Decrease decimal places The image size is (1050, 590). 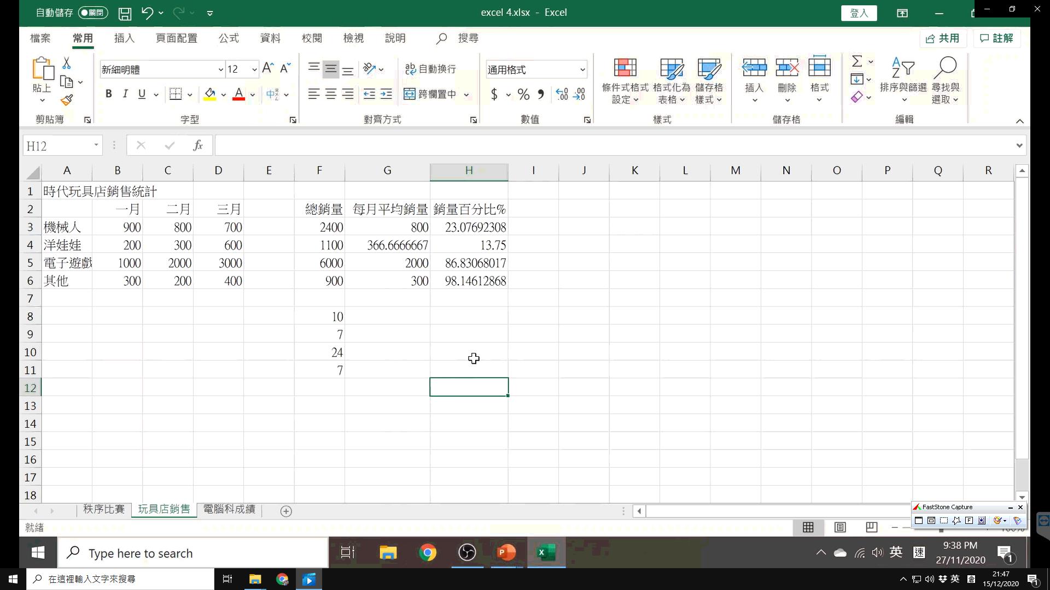[x=579, y=95]
